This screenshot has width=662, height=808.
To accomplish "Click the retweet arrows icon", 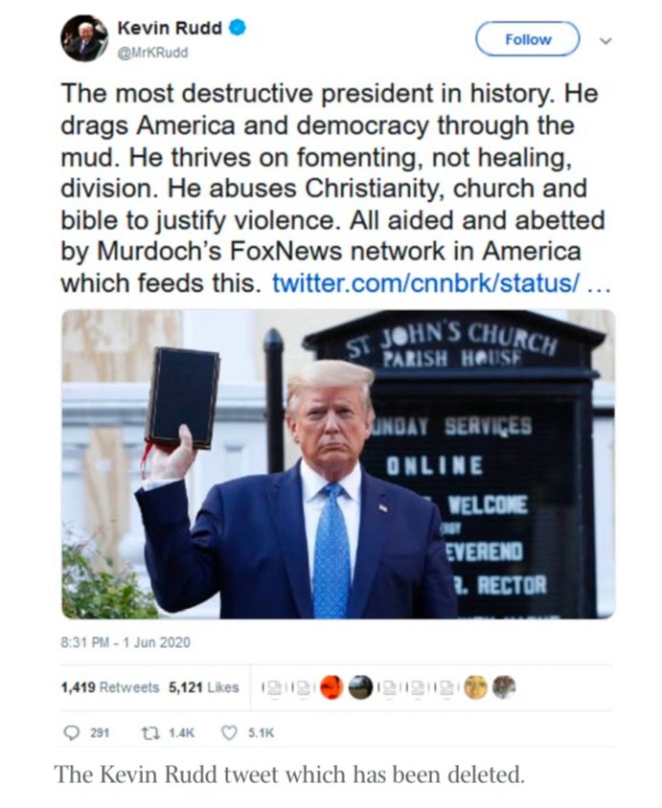I will tap(148, 732).
